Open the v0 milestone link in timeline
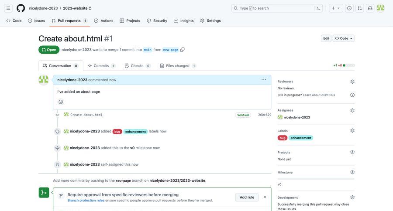 (132, 148)
